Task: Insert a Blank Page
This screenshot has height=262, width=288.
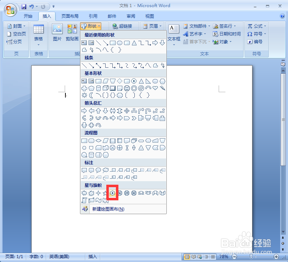Action: (16, 34)
